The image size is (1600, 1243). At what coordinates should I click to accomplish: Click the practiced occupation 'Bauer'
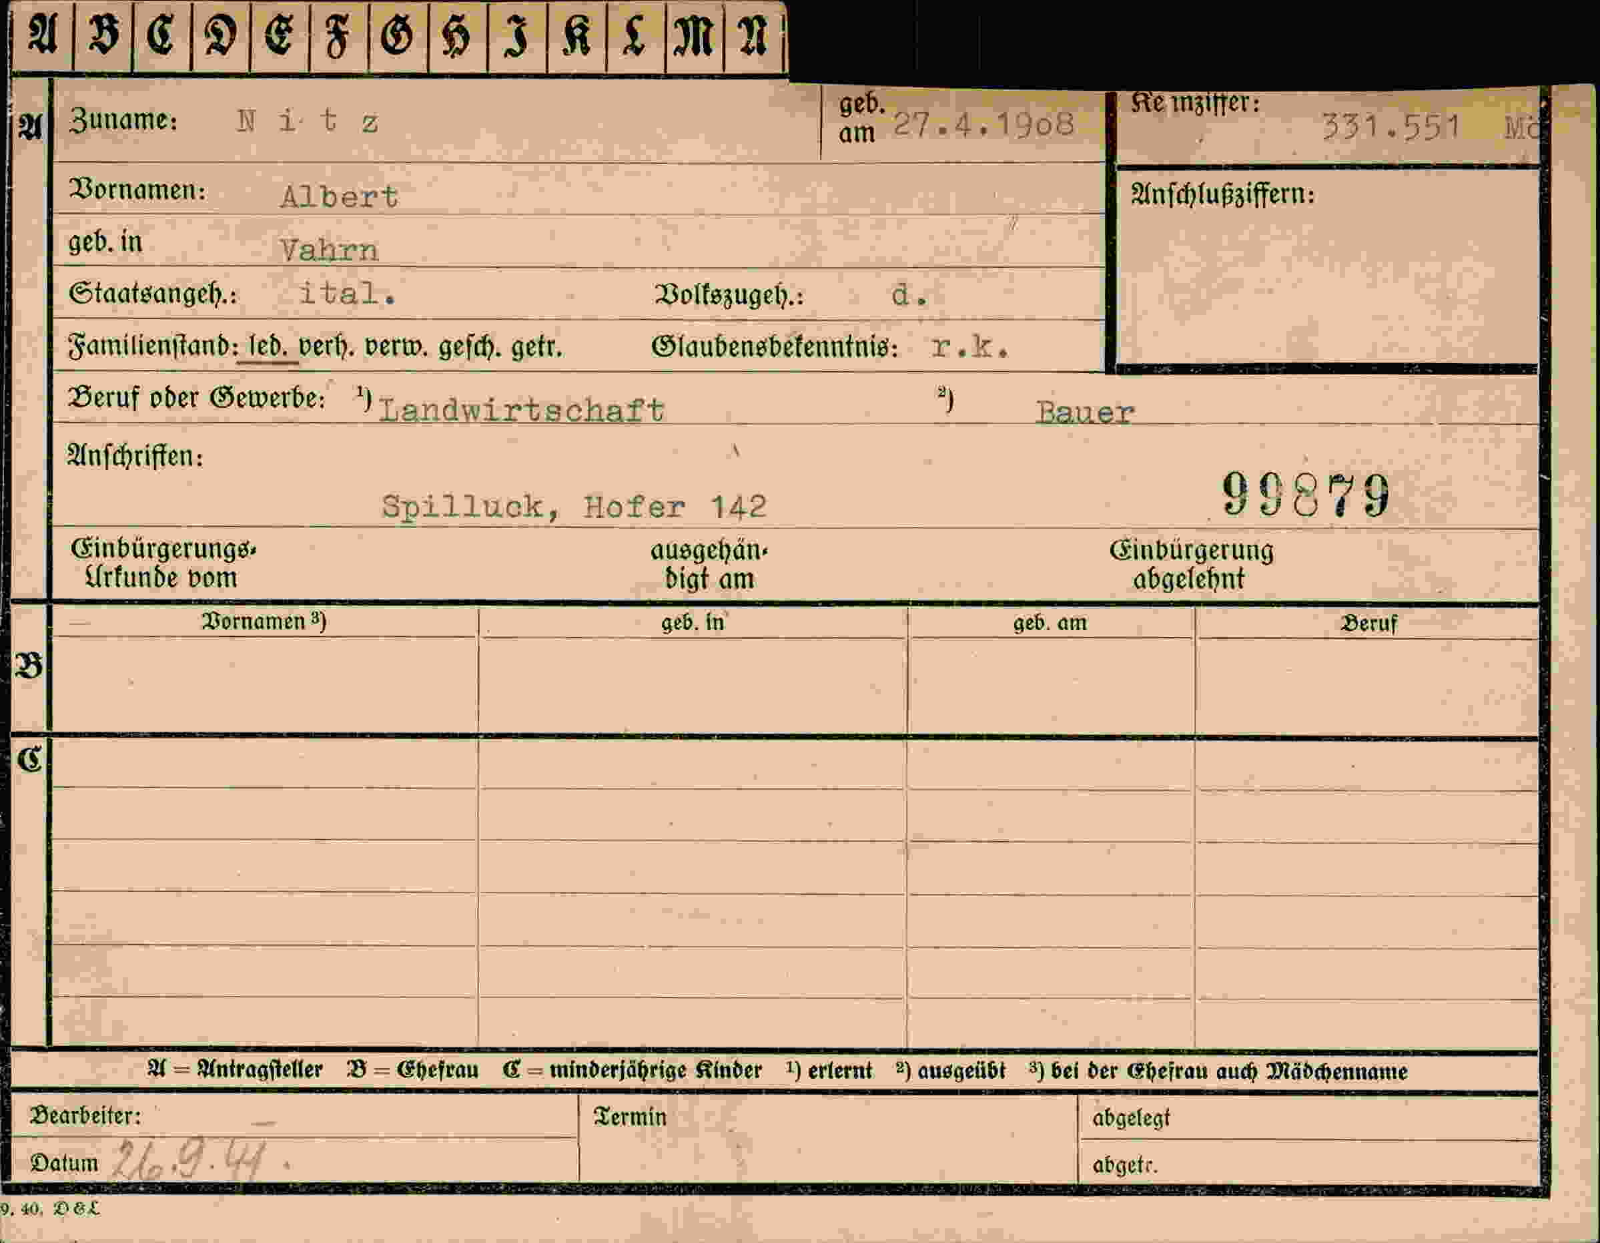[x=1085, y=413]
